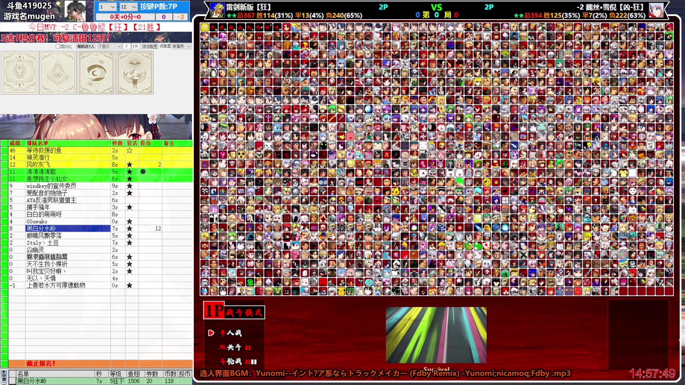This screenshot has width=685, height=385.
Task: Select the 眼睛风飘零落 name cell
Action: (x=68, y=236)
